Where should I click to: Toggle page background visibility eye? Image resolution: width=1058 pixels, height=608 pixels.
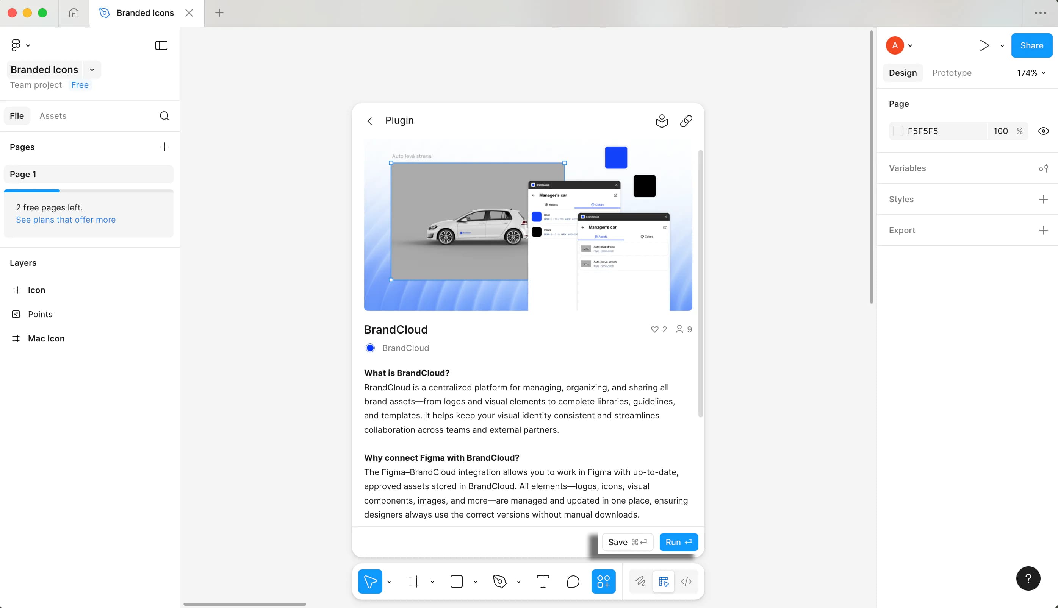tap(1043, 131)
